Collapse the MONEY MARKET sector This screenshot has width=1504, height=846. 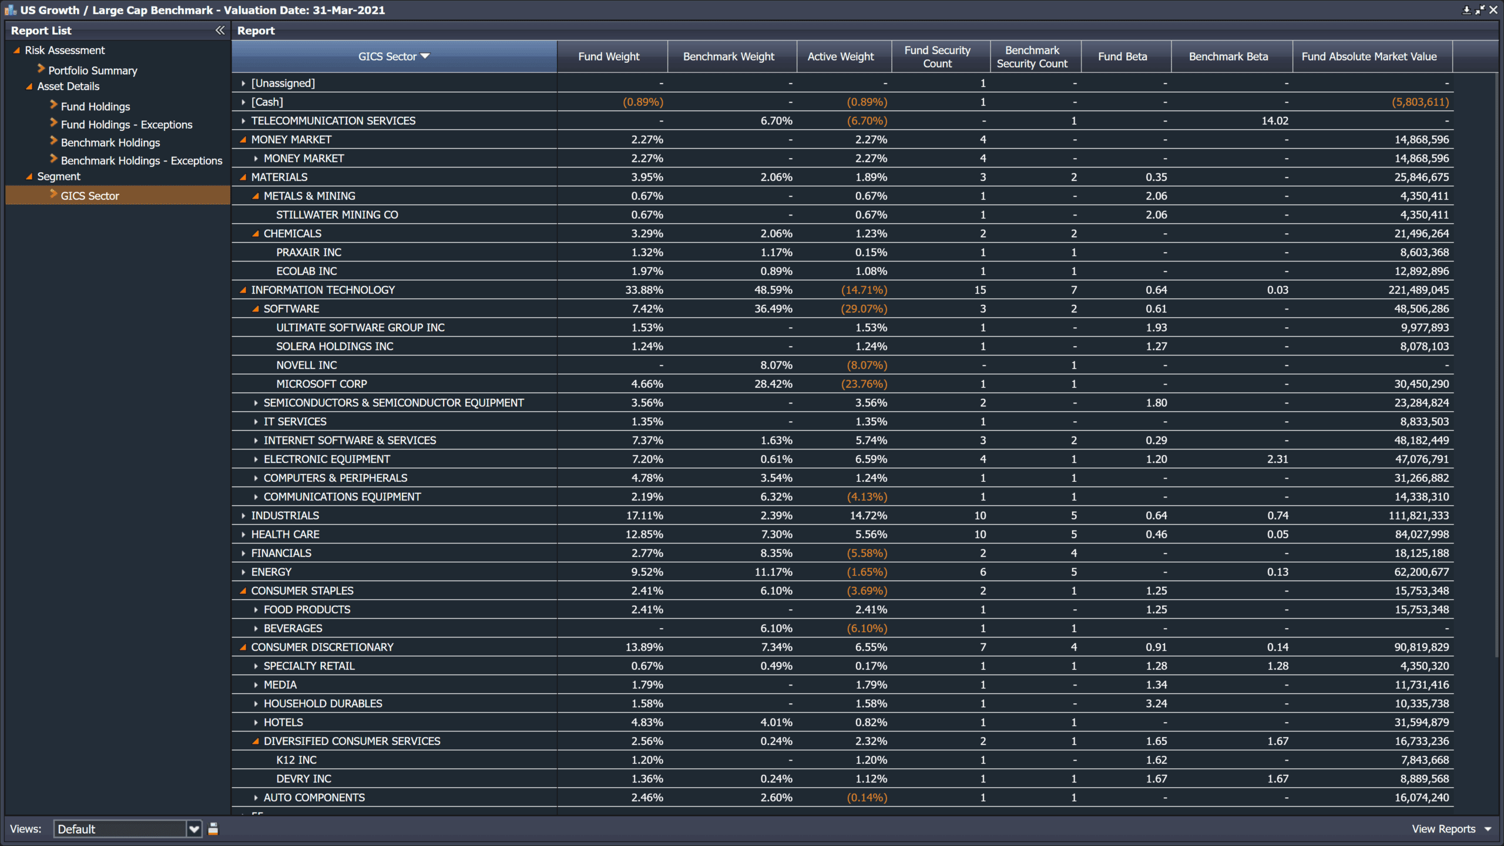tap(243, 139)
